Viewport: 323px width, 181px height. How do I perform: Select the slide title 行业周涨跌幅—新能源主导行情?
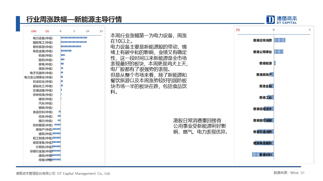click(x=74, y=20)
